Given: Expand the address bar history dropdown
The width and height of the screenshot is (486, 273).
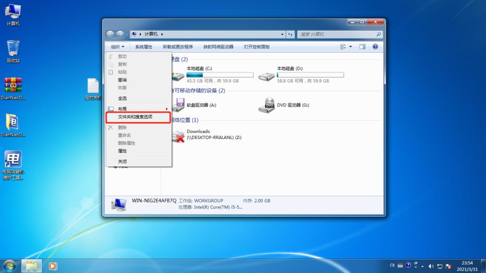Looking at the screenshot, I should pos(283,34).
